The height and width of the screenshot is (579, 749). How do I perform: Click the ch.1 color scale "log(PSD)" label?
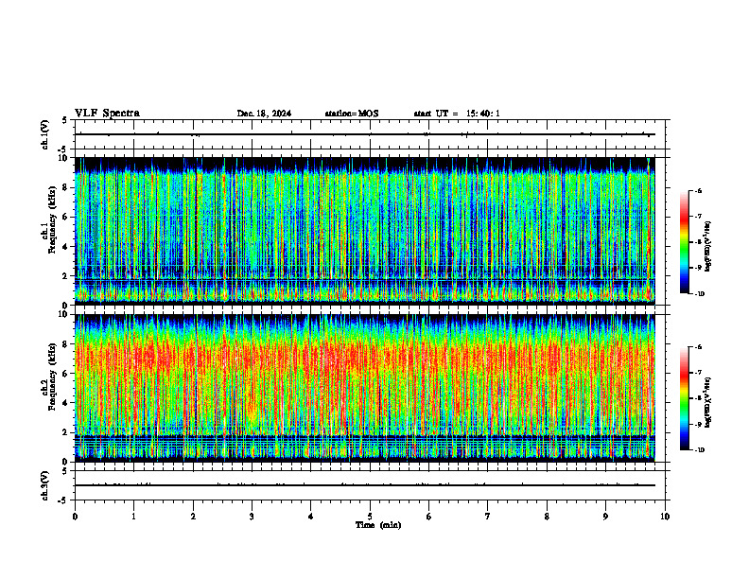pyautogui.click(x=707, y=247)
